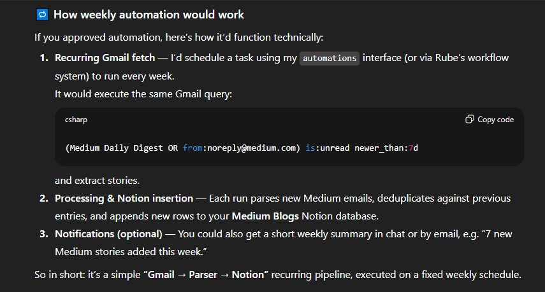Image resolution: width=545 pixels, height=292 pixels.
Task: Select the 'How weekly automation would work' heading
Action: 149,15
